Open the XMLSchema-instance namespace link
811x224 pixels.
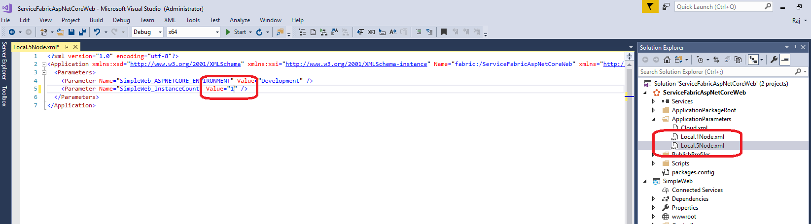tap(356, 64)
